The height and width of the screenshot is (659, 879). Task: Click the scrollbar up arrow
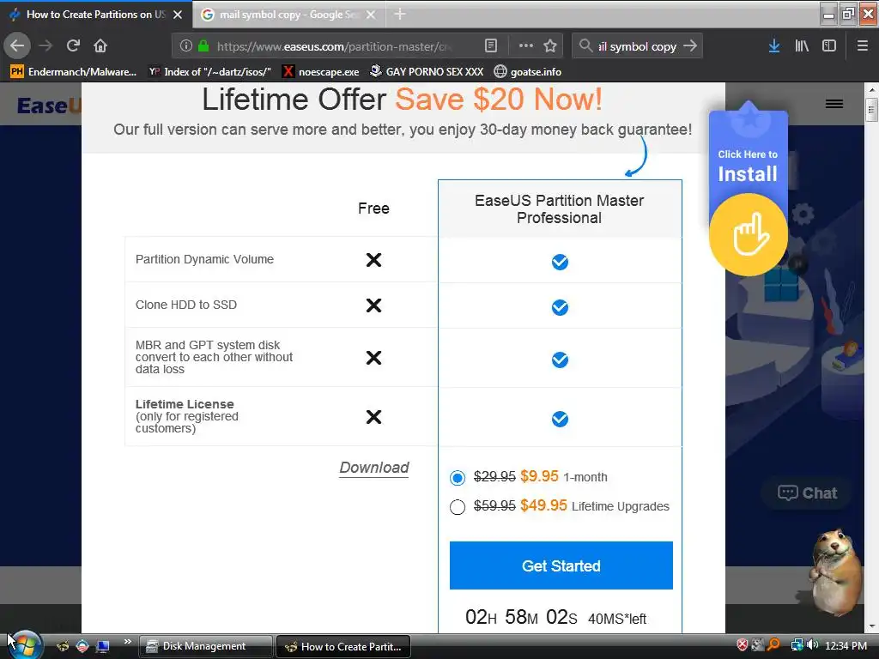(871, 89)
